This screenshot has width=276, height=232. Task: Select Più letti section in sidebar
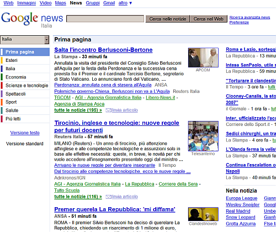pyautogui.click(x=25, y=119)
